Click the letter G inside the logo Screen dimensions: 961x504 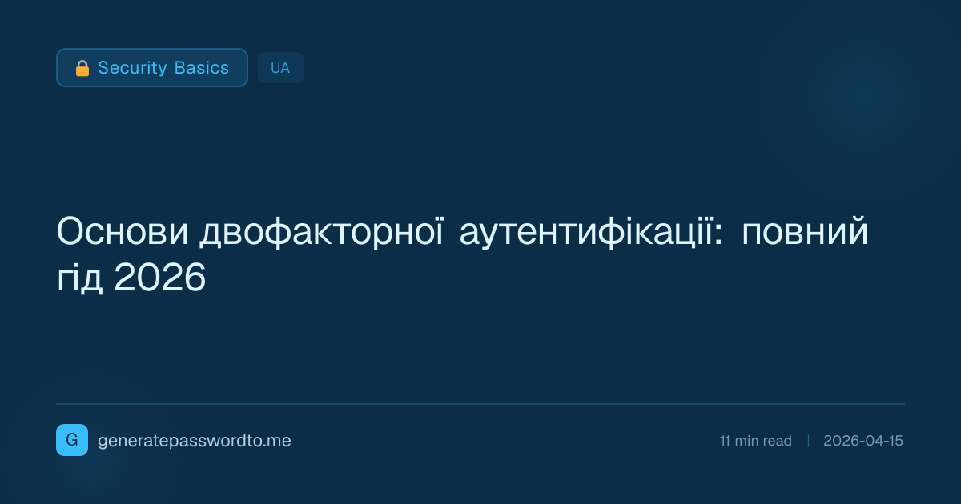coord(72,440)
